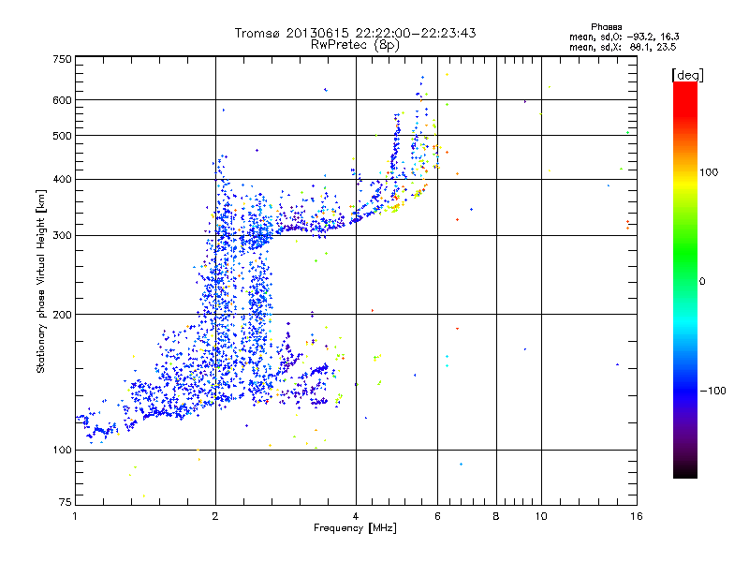Viewport: 749px width, 562px height.
Task: Click the colorbar '0' tick label
Action: [x=702, y=282]
